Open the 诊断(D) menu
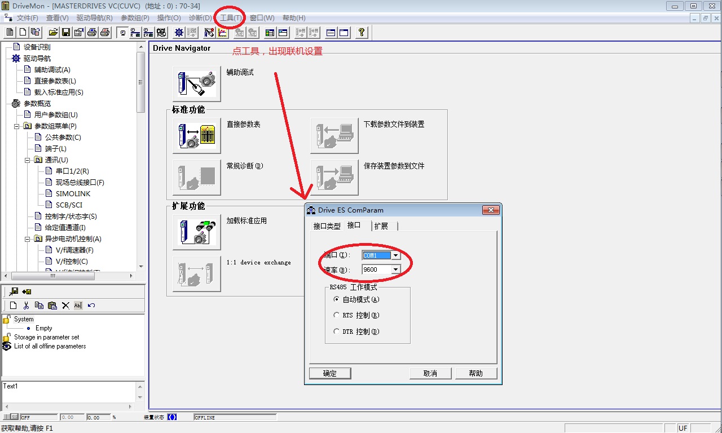The height and width of the screenshot is (433, 722). point(200,18)
